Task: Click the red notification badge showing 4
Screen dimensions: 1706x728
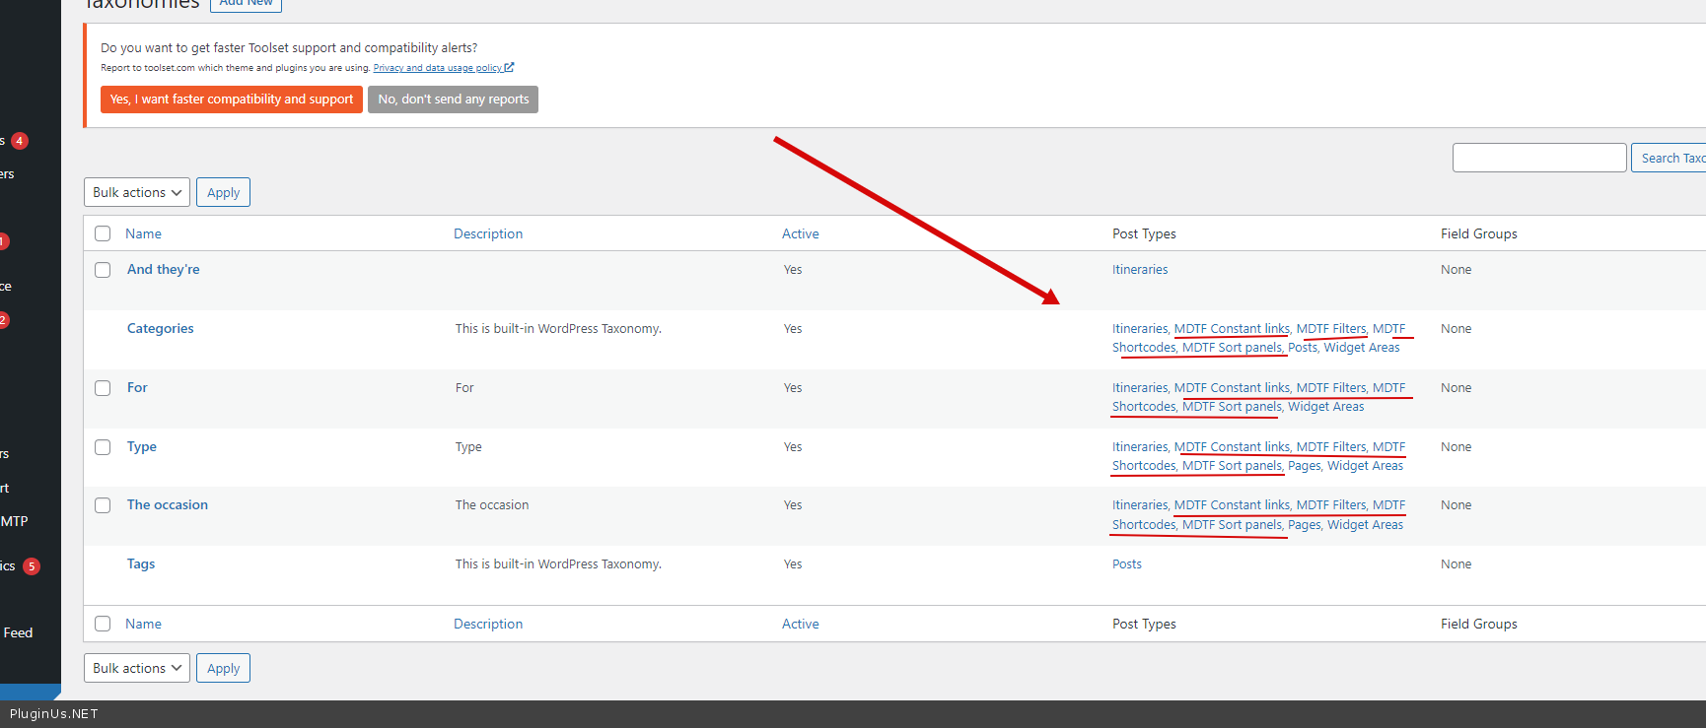Action: (19, 141)
